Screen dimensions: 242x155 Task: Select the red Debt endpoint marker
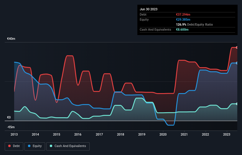[237, 47]
